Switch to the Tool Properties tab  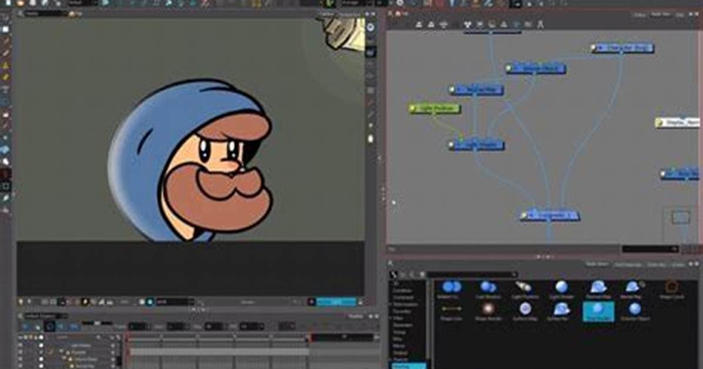pos(628,264)
